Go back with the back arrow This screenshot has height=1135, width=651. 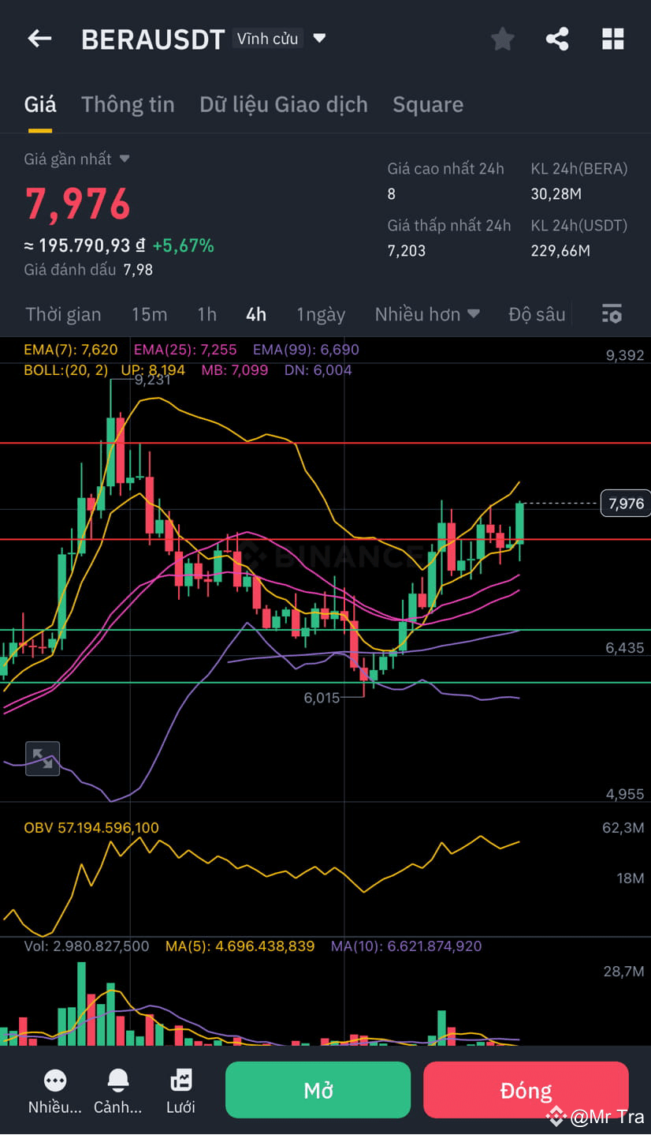click(39, 39)
